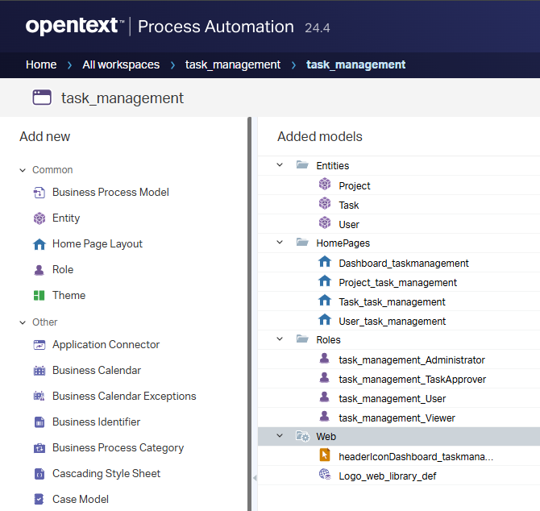This screenshot has width=540, height=511.
Task: Click the Business Process Model icon
Action: point(39,193)
